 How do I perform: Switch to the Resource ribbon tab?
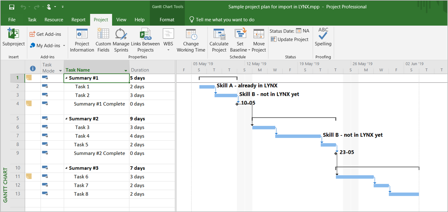coord(54,20)
